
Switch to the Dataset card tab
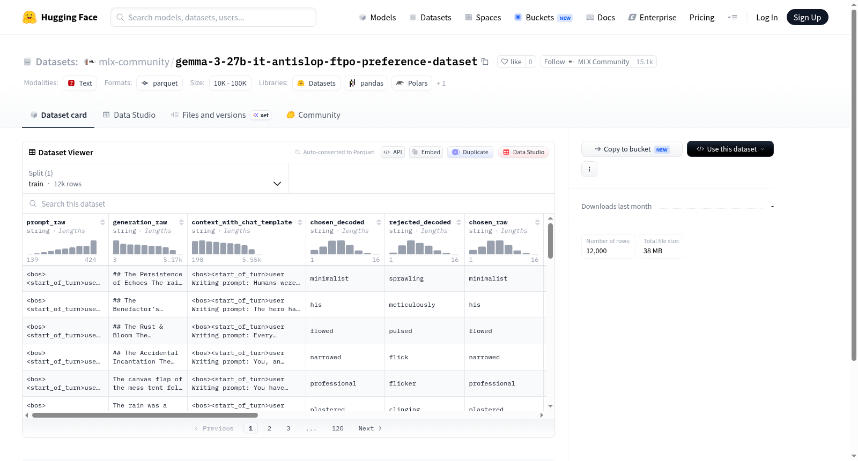[58, 115]
